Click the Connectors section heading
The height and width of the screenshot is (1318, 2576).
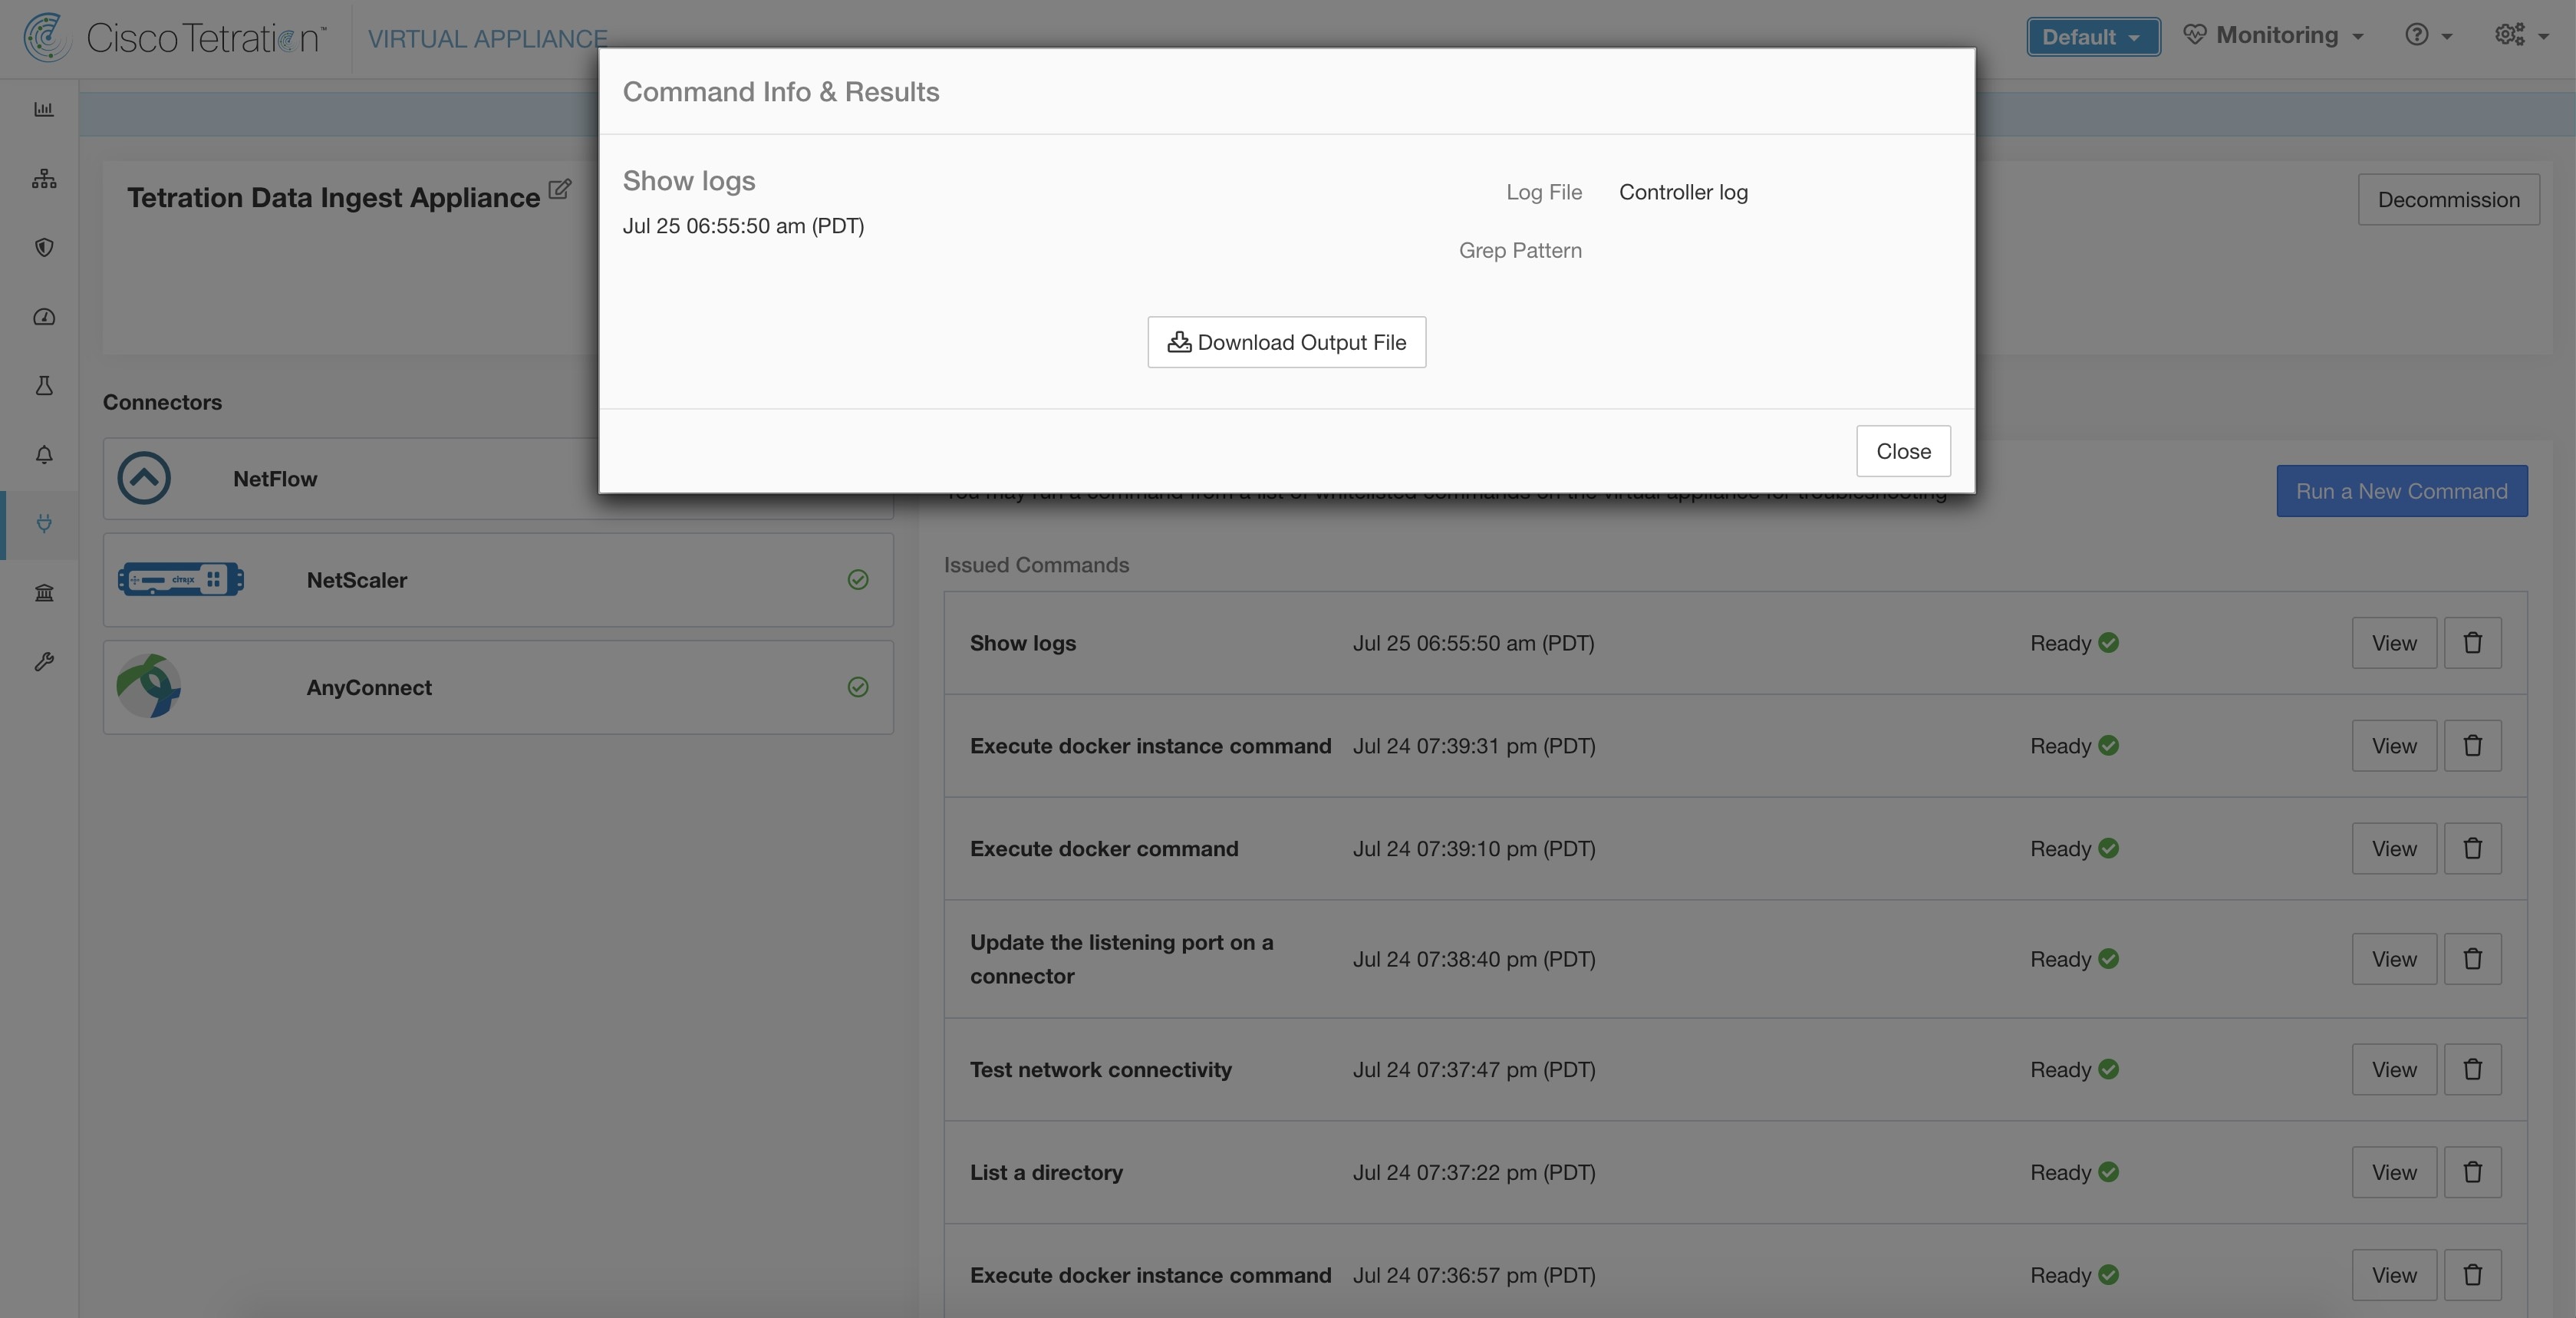tap(162, 402)
